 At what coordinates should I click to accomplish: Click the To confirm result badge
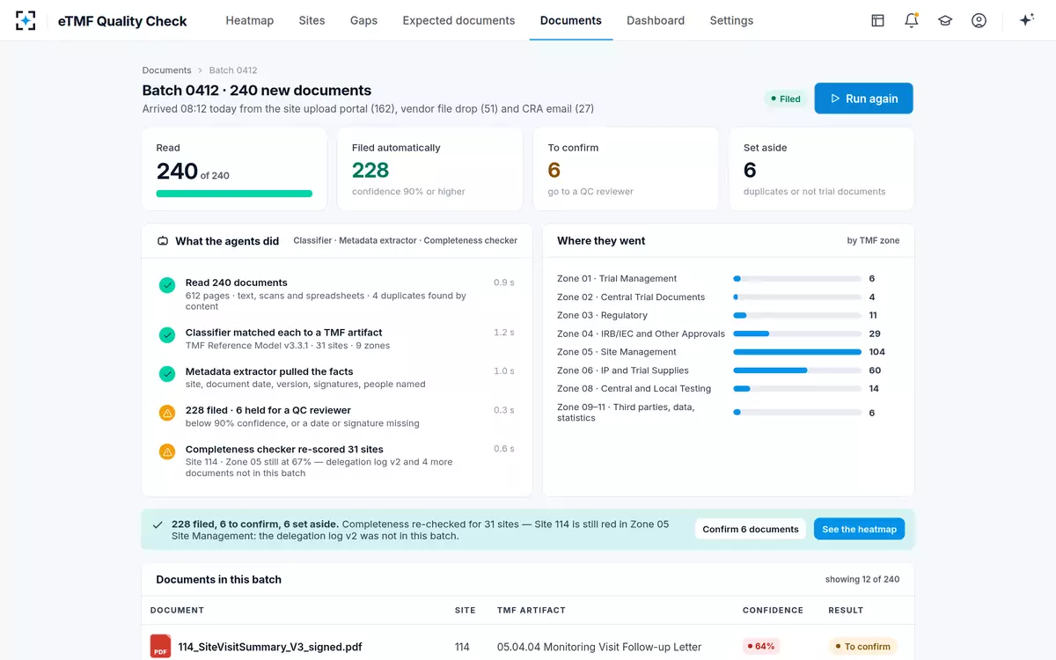tap(862, 646)
